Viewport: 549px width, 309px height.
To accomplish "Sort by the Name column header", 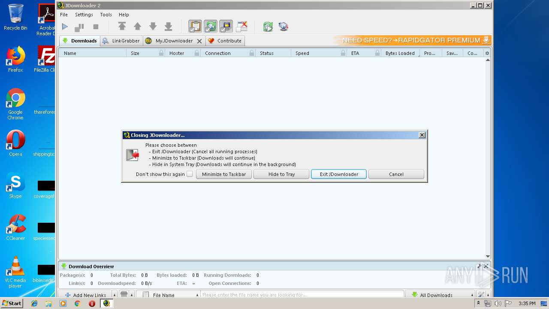I will pos(92,53).
